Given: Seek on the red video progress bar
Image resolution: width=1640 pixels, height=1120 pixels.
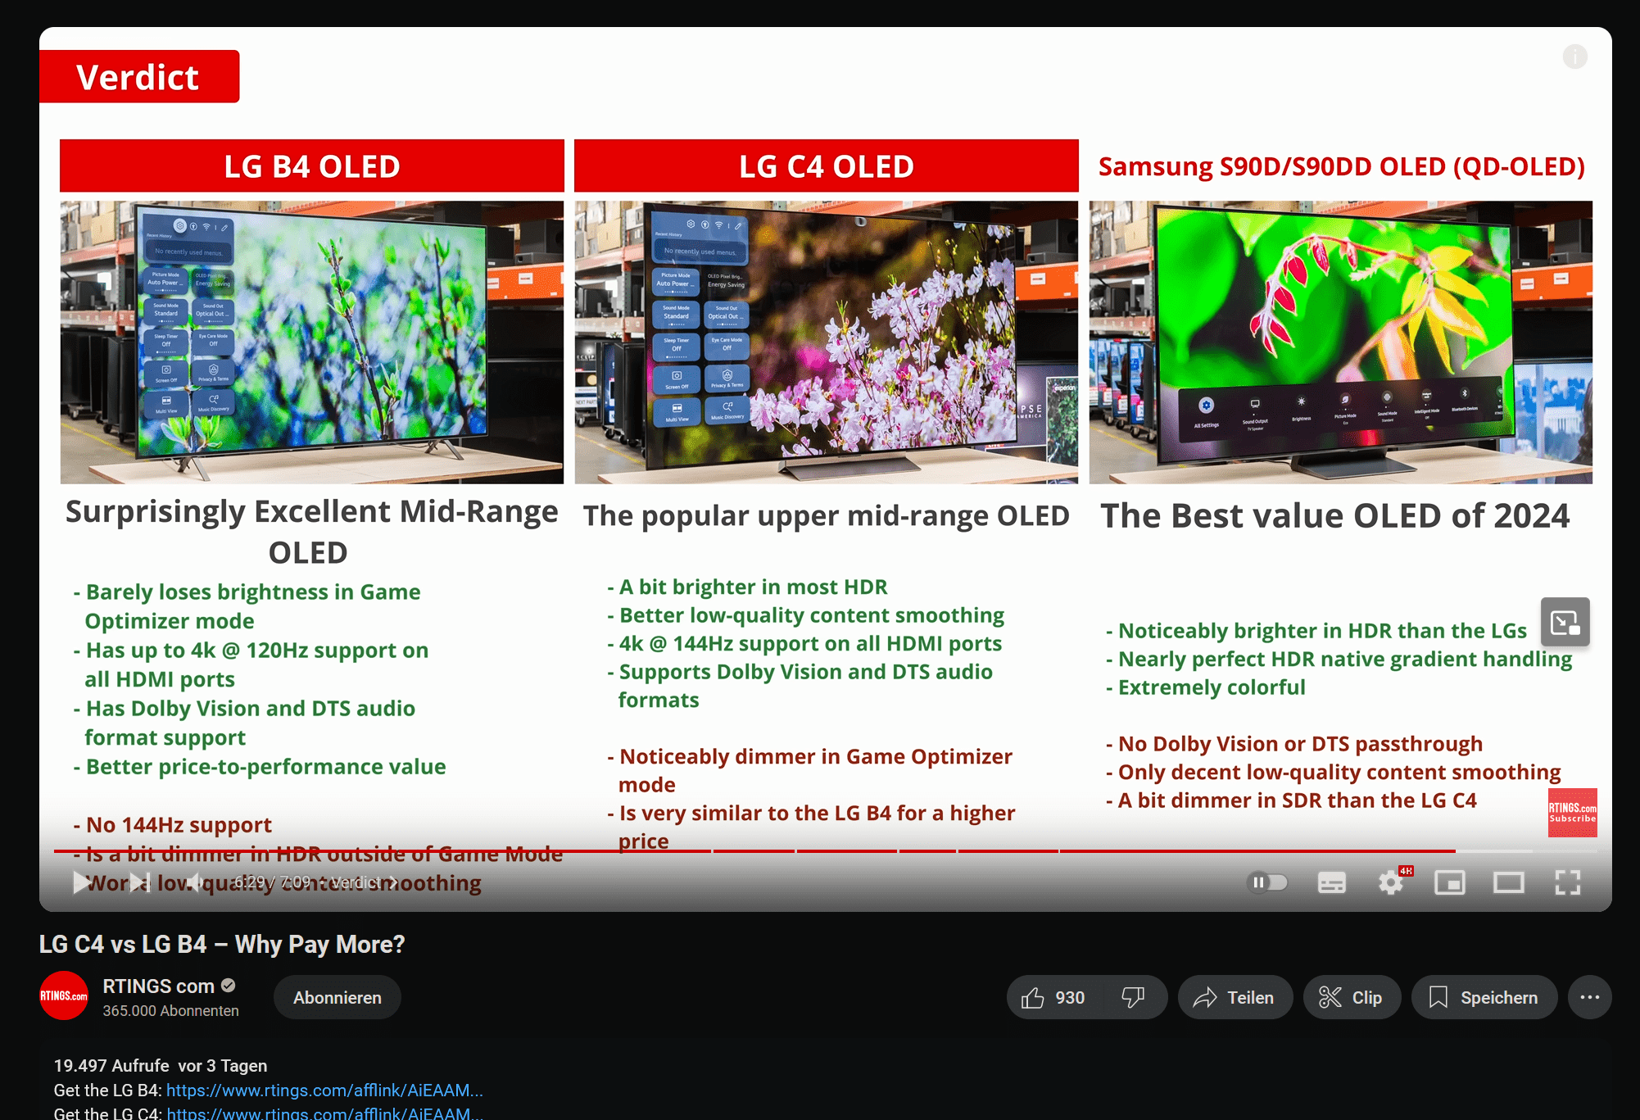Looking at the screenshot, I should [x=826, y=851].
